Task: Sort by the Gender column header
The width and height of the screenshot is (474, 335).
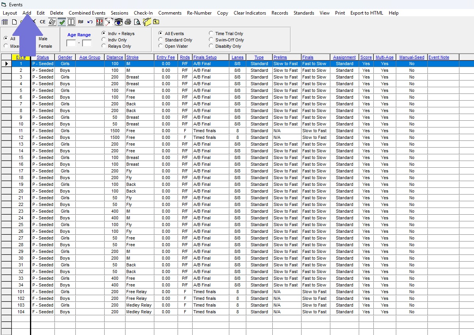Action: pyautogui.click(x=65, y=57)
